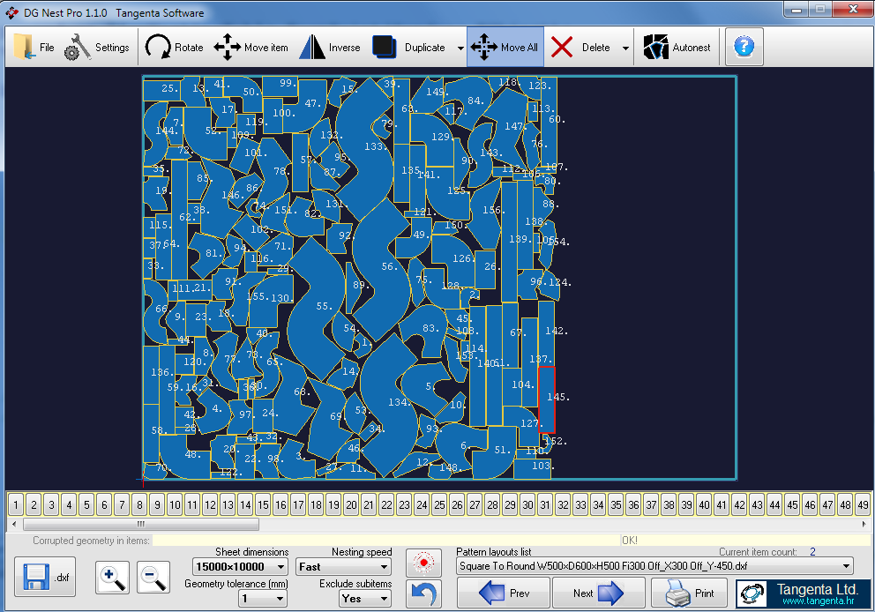Select item tab 25
Screen dimensions: 875x612
click(439, 505)
